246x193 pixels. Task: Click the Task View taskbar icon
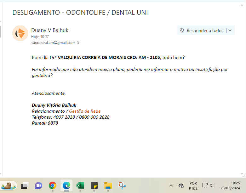point(25,185)
